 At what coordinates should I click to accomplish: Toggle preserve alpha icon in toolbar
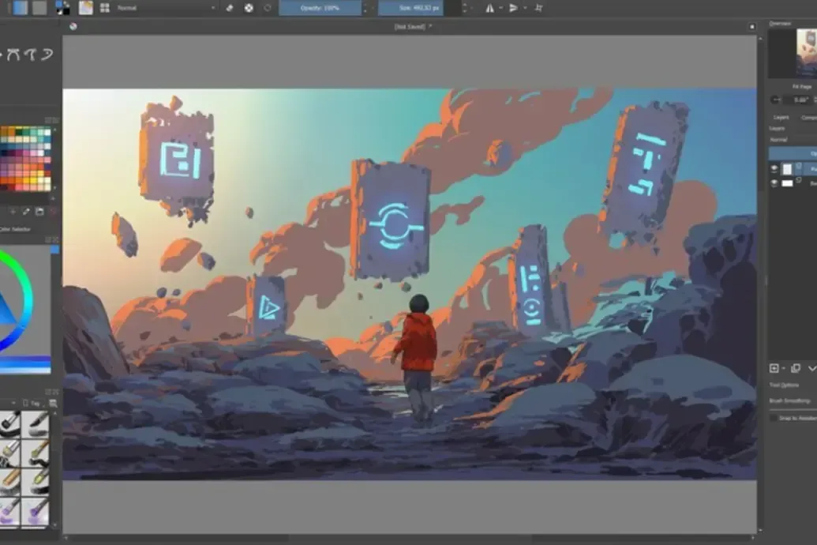tap(249, 8)
